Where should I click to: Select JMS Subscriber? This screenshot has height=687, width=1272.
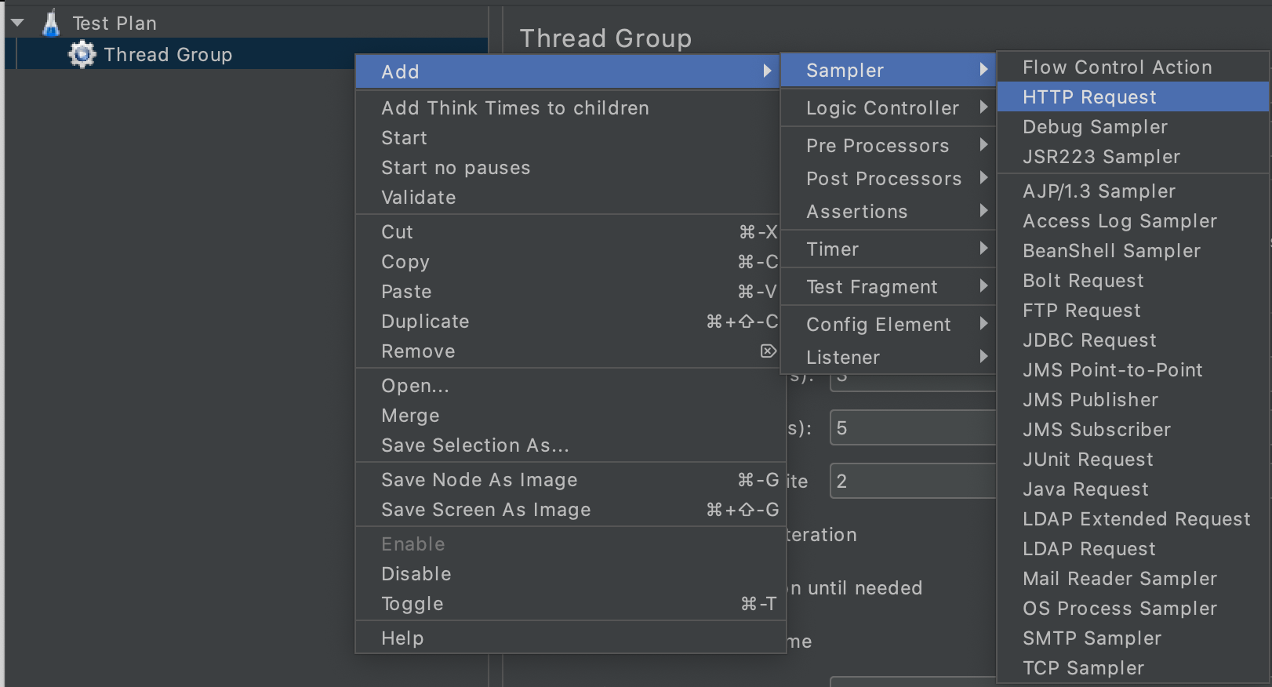pyautogui.click(x=1133, y=429)
